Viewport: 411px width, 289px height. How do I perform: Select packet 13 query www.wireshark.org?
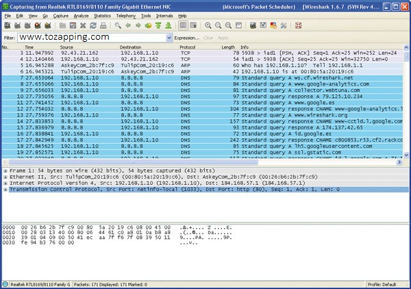[202, 115]
